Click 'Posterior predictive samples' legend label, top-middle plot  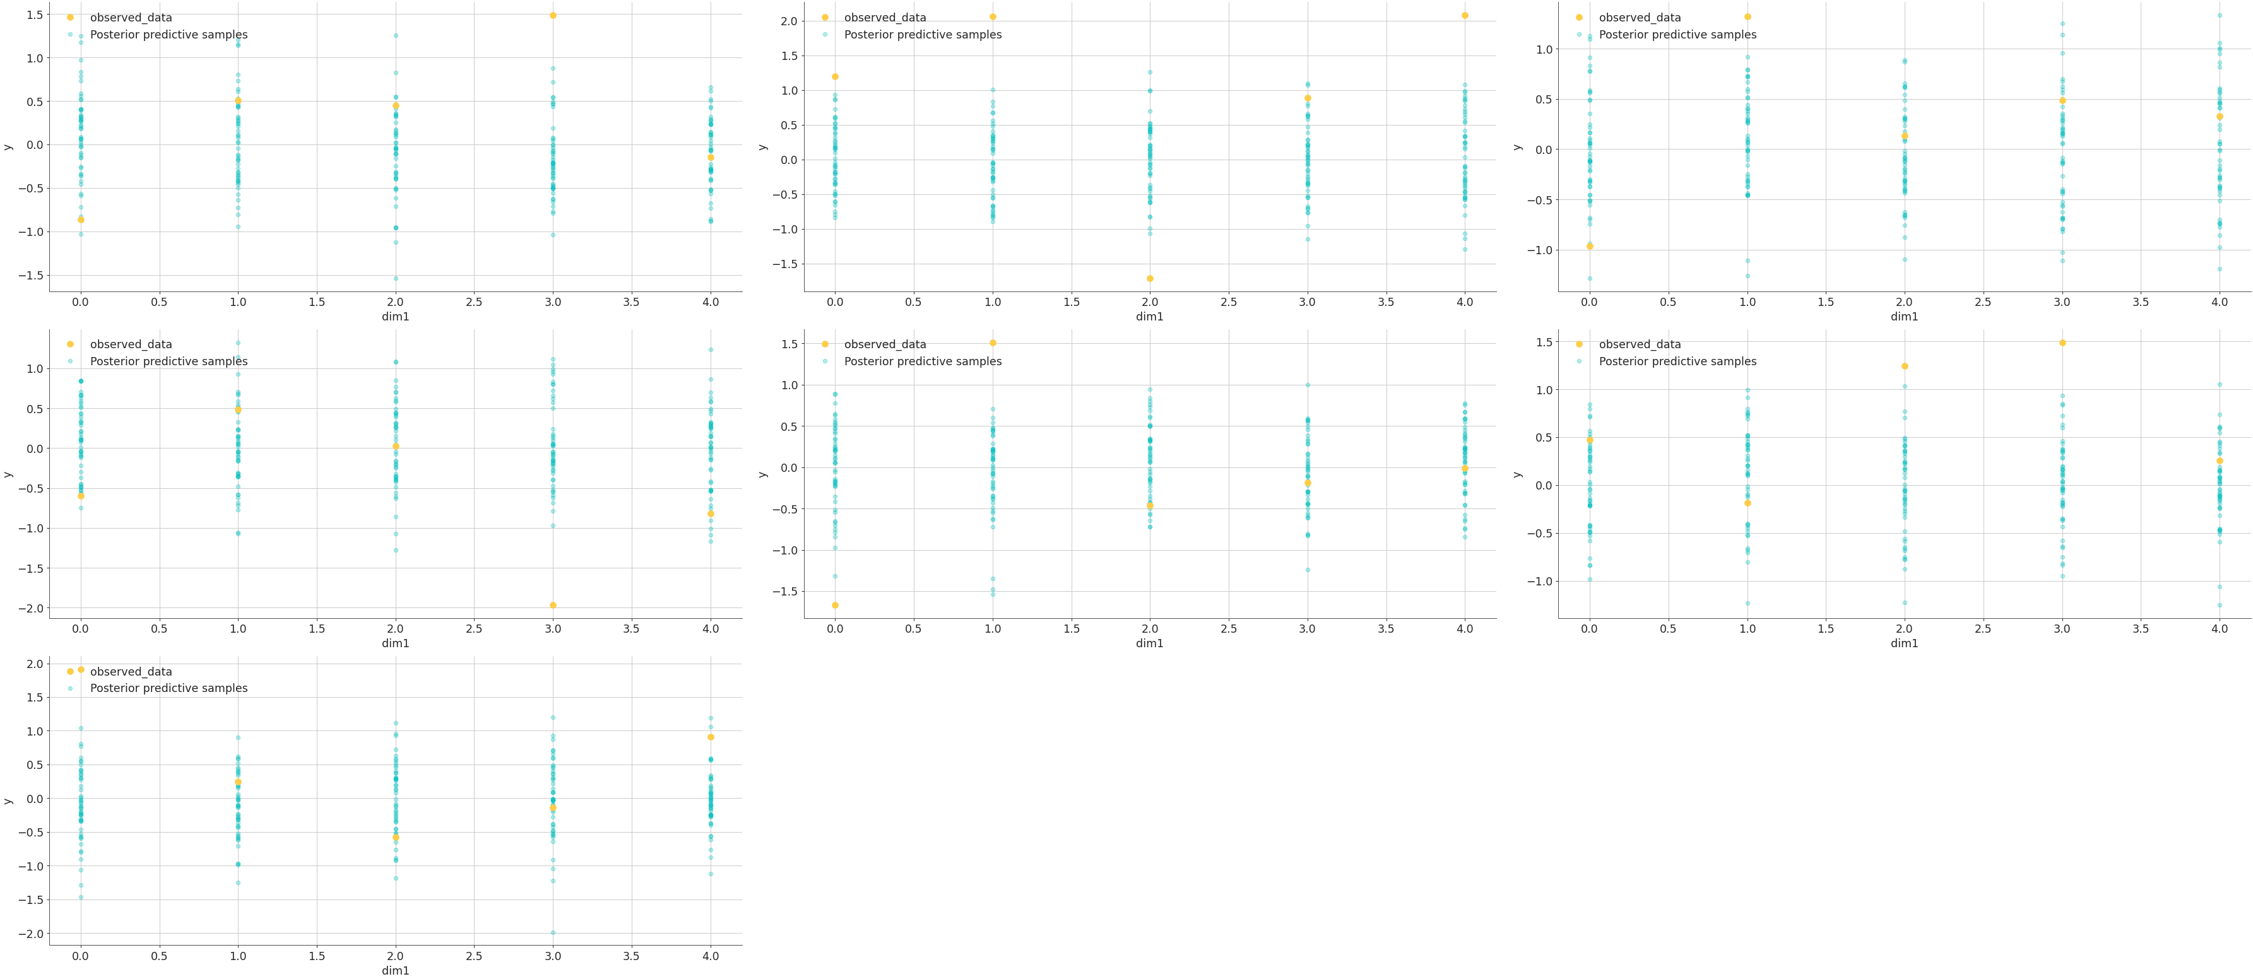pyautogui.click(x=923, y=35)
